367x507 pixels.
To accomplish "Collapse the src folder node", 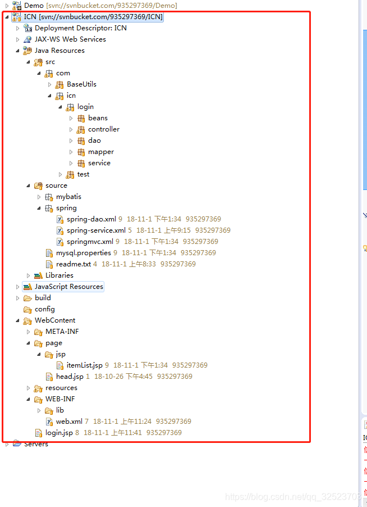I will coord(29,62).
